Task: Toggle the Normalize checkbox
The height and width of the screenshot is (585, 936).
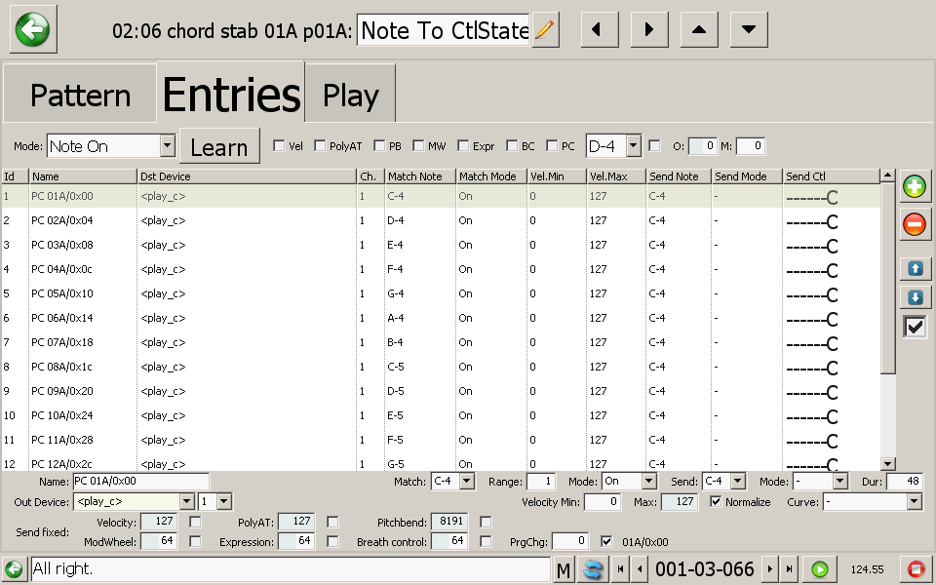Action: point(717,502)
